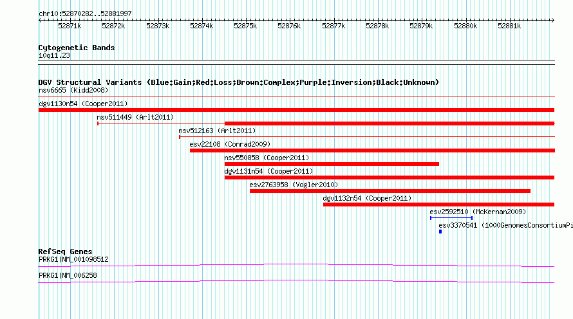Select the nsv550858 red loss bar
The height and width of the screenshot is (319, 573).
[332, 164]
